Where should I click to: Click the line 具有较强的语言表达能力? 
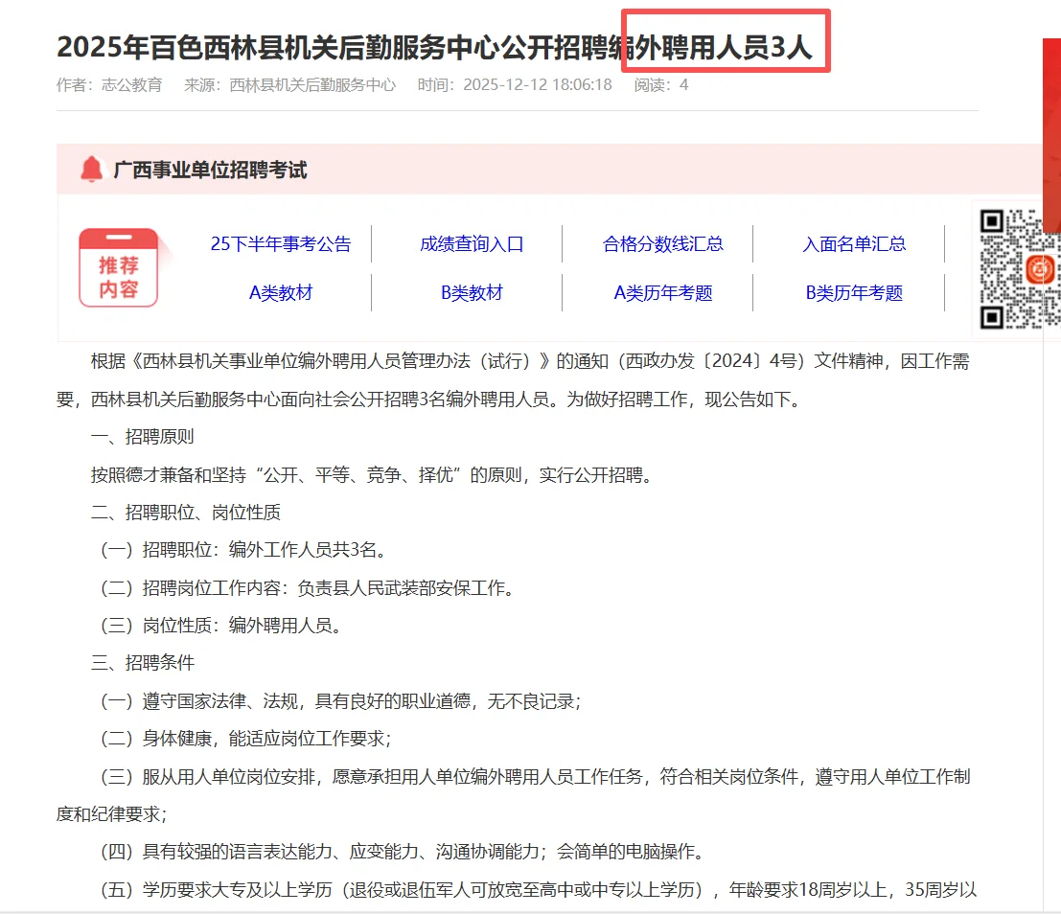[404, 852]
